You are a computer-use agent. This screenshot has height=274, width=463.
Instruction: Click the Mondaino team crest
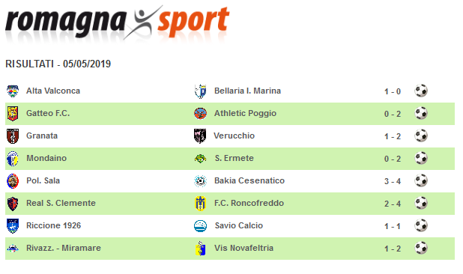[13, 159]
